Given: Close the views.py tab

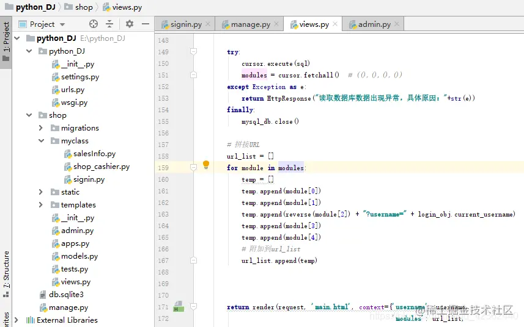Looking at the screenshot, I should point(335,24).
